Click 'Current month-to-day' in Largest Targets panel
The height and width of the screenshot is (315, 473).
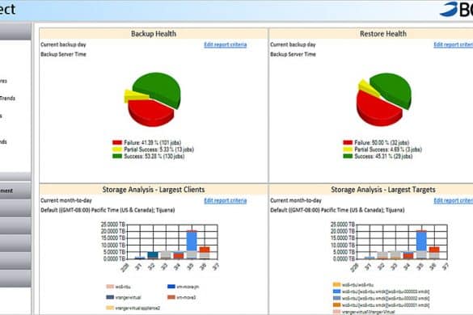click(x=296, y=200)
